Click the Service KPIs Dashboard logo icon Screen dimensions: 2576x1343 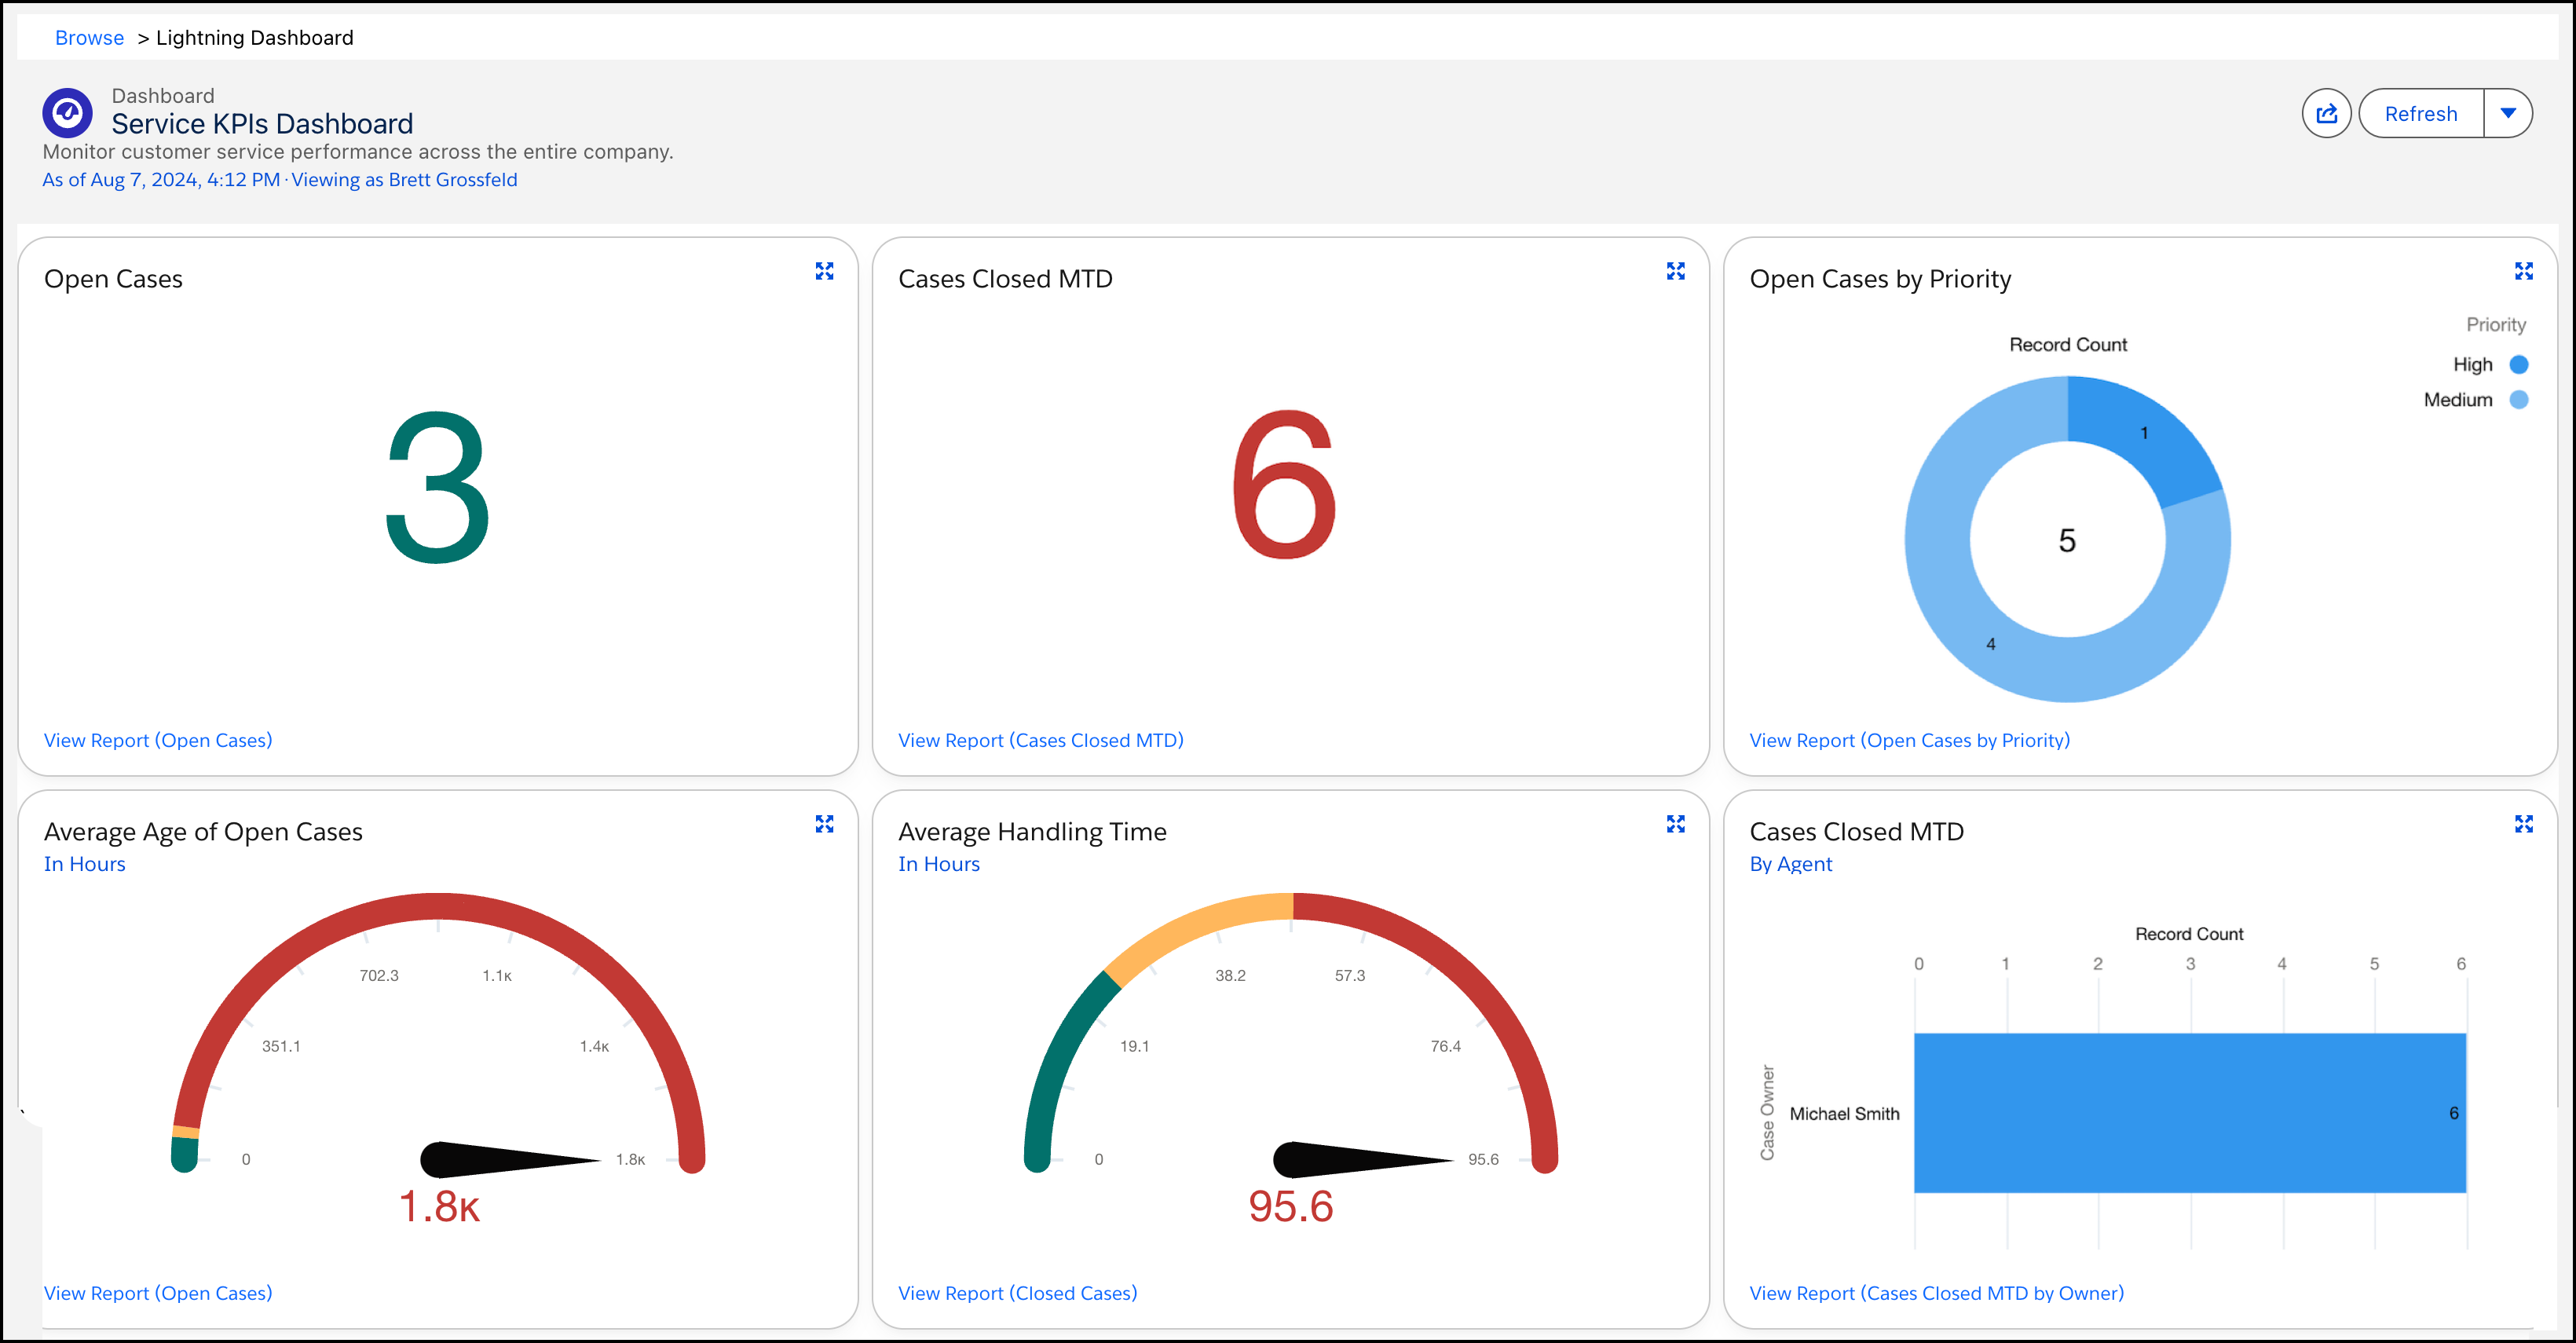coord(67,113)
